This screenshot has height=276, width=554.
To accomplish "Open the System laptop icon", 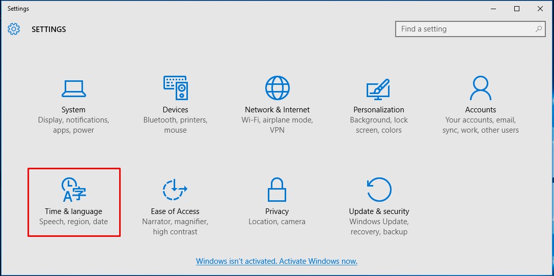I will coord(73,88).
